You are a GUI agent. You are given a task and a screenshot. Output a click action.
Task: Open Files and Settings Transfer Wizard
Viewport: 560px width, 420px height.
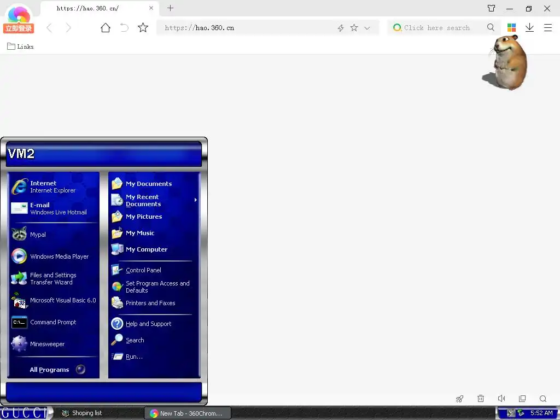[x=54, y=278]
